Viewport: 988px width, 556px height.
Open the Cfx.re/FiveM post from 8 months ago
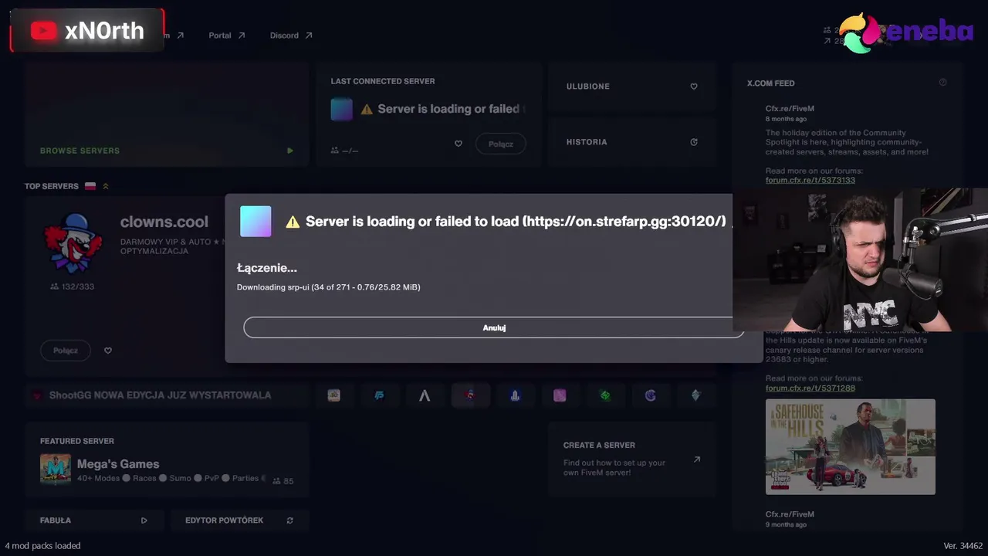(x=790, y=109)
